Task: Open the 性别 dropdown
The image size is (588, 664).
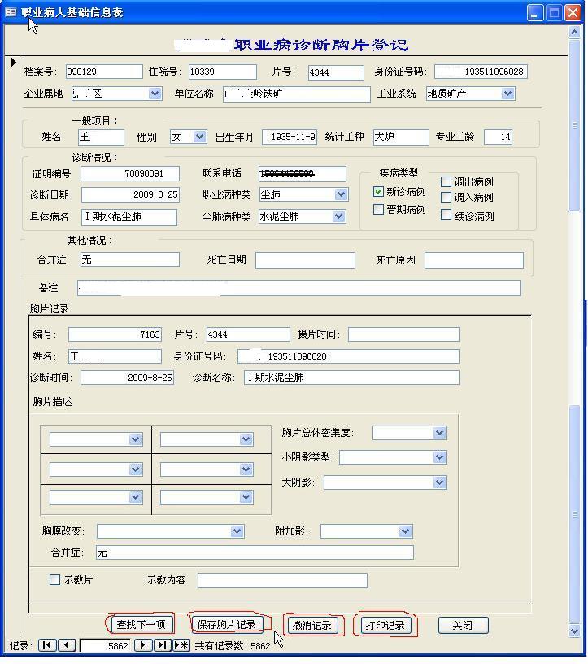Action: tap(199, 137)
